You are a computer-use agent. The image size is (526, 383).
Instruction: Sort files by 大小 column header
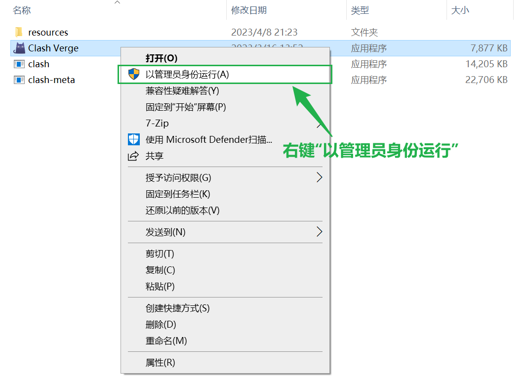pos(460,10)
